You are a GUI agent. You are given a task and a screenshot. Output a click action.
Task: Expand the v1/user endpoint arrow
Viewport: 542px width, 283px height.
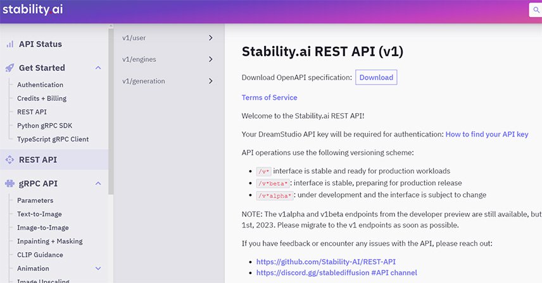[210, 38]
